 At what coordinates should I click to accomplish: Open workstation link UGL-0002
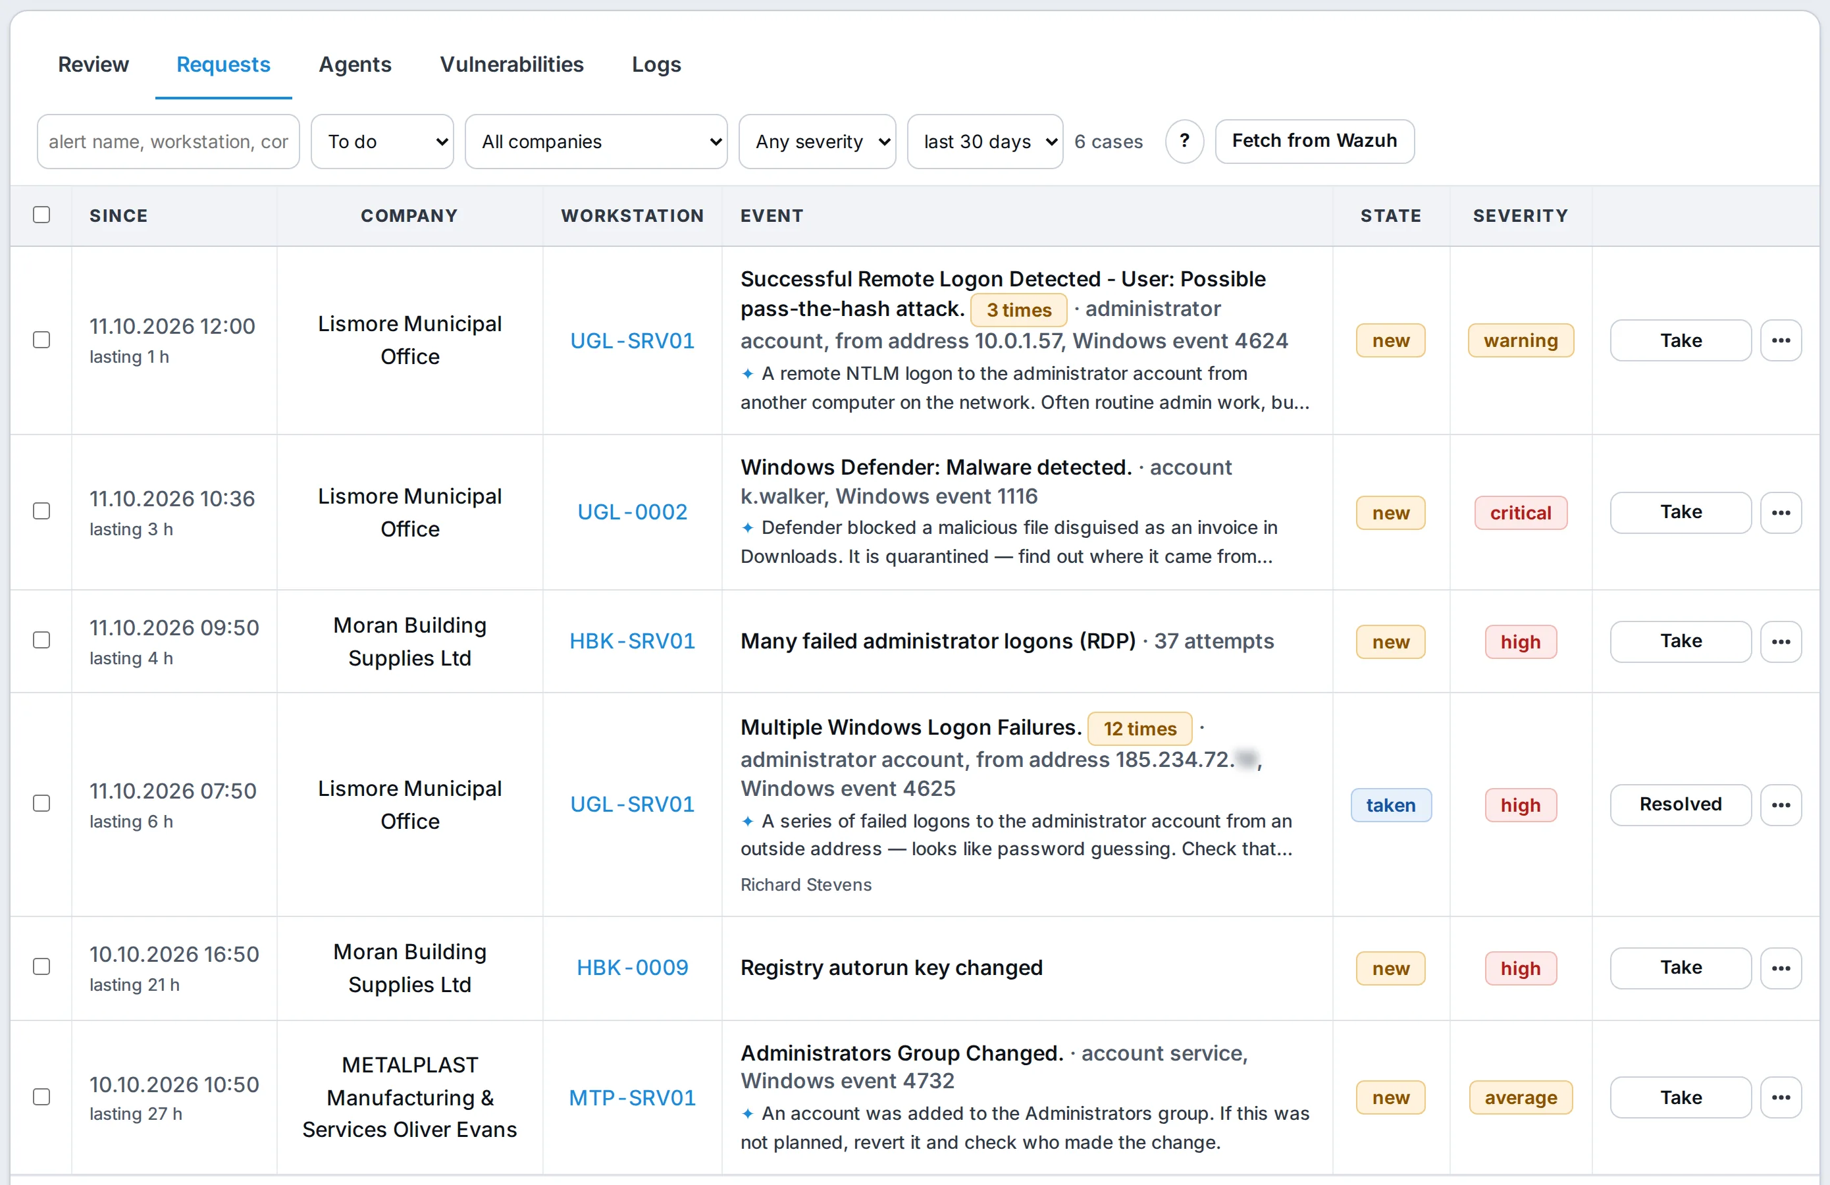632,512
